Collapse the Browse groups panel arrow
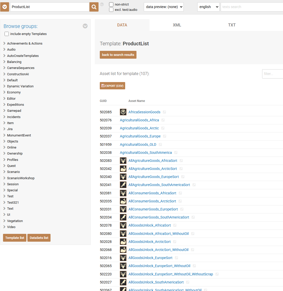Screen dimensions: 283x291 pyautogui.click(x=85, y=26)
